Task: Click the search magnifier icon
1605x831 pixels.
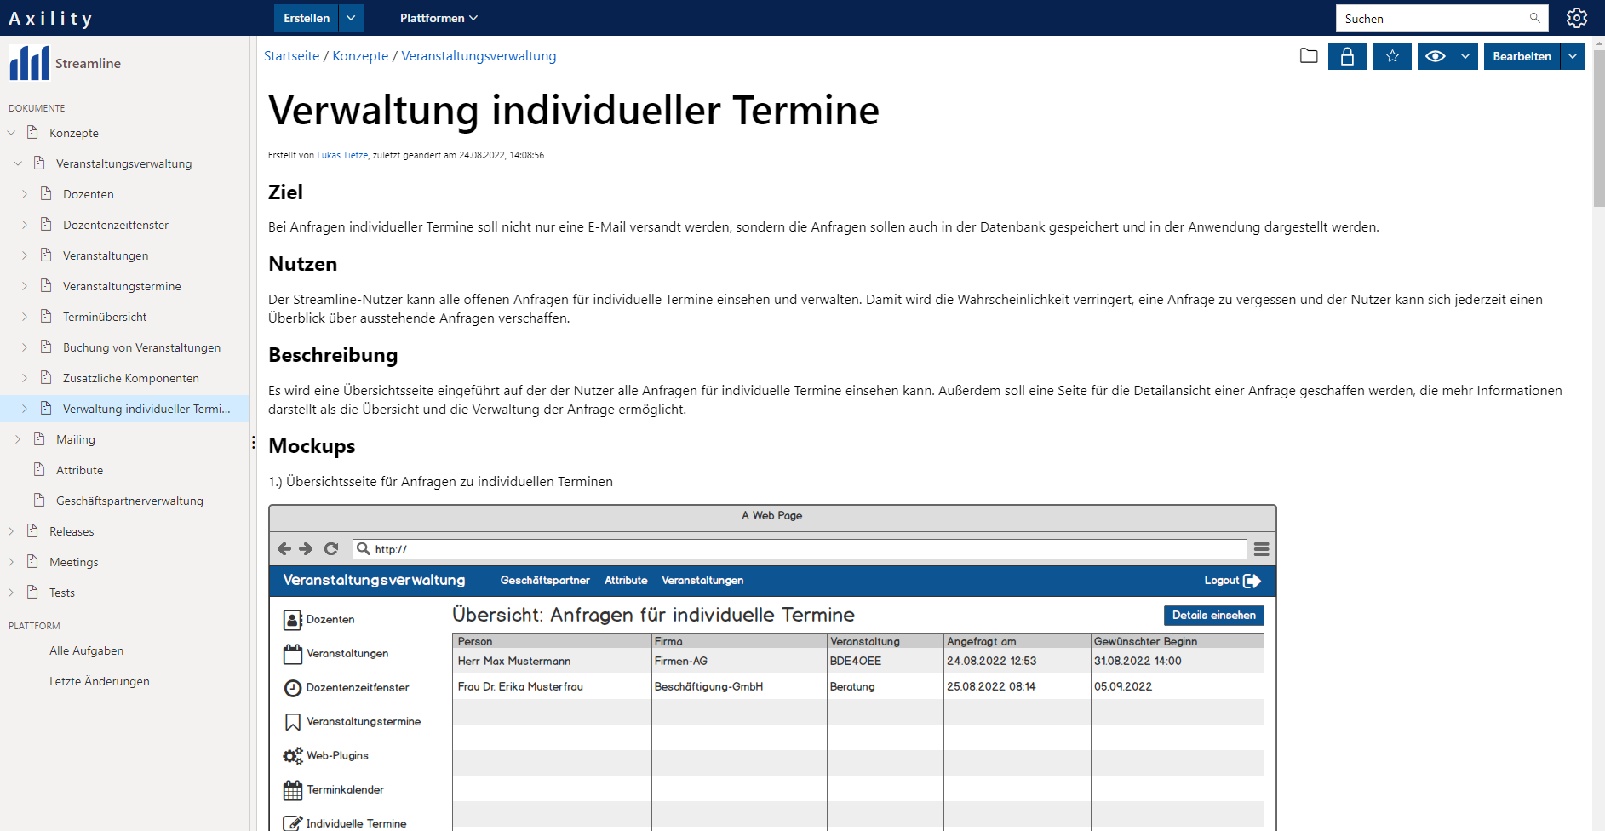Action: coord(1534,18)
